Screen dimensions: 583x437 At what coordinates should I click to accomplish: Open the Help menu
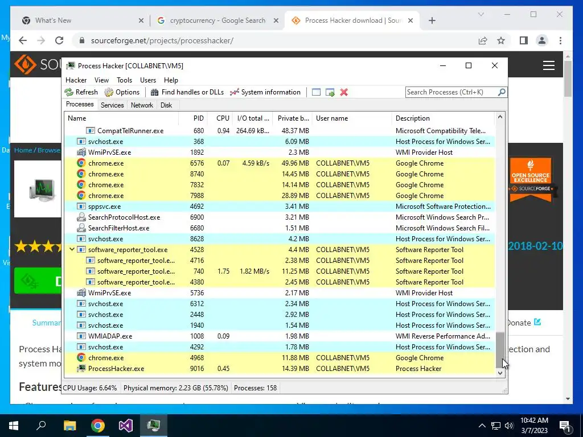click(171, 80)
